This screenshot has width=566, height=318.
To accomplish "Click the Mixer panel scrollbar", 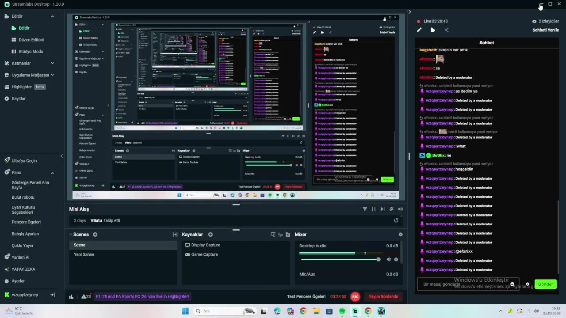I will 402,253.
